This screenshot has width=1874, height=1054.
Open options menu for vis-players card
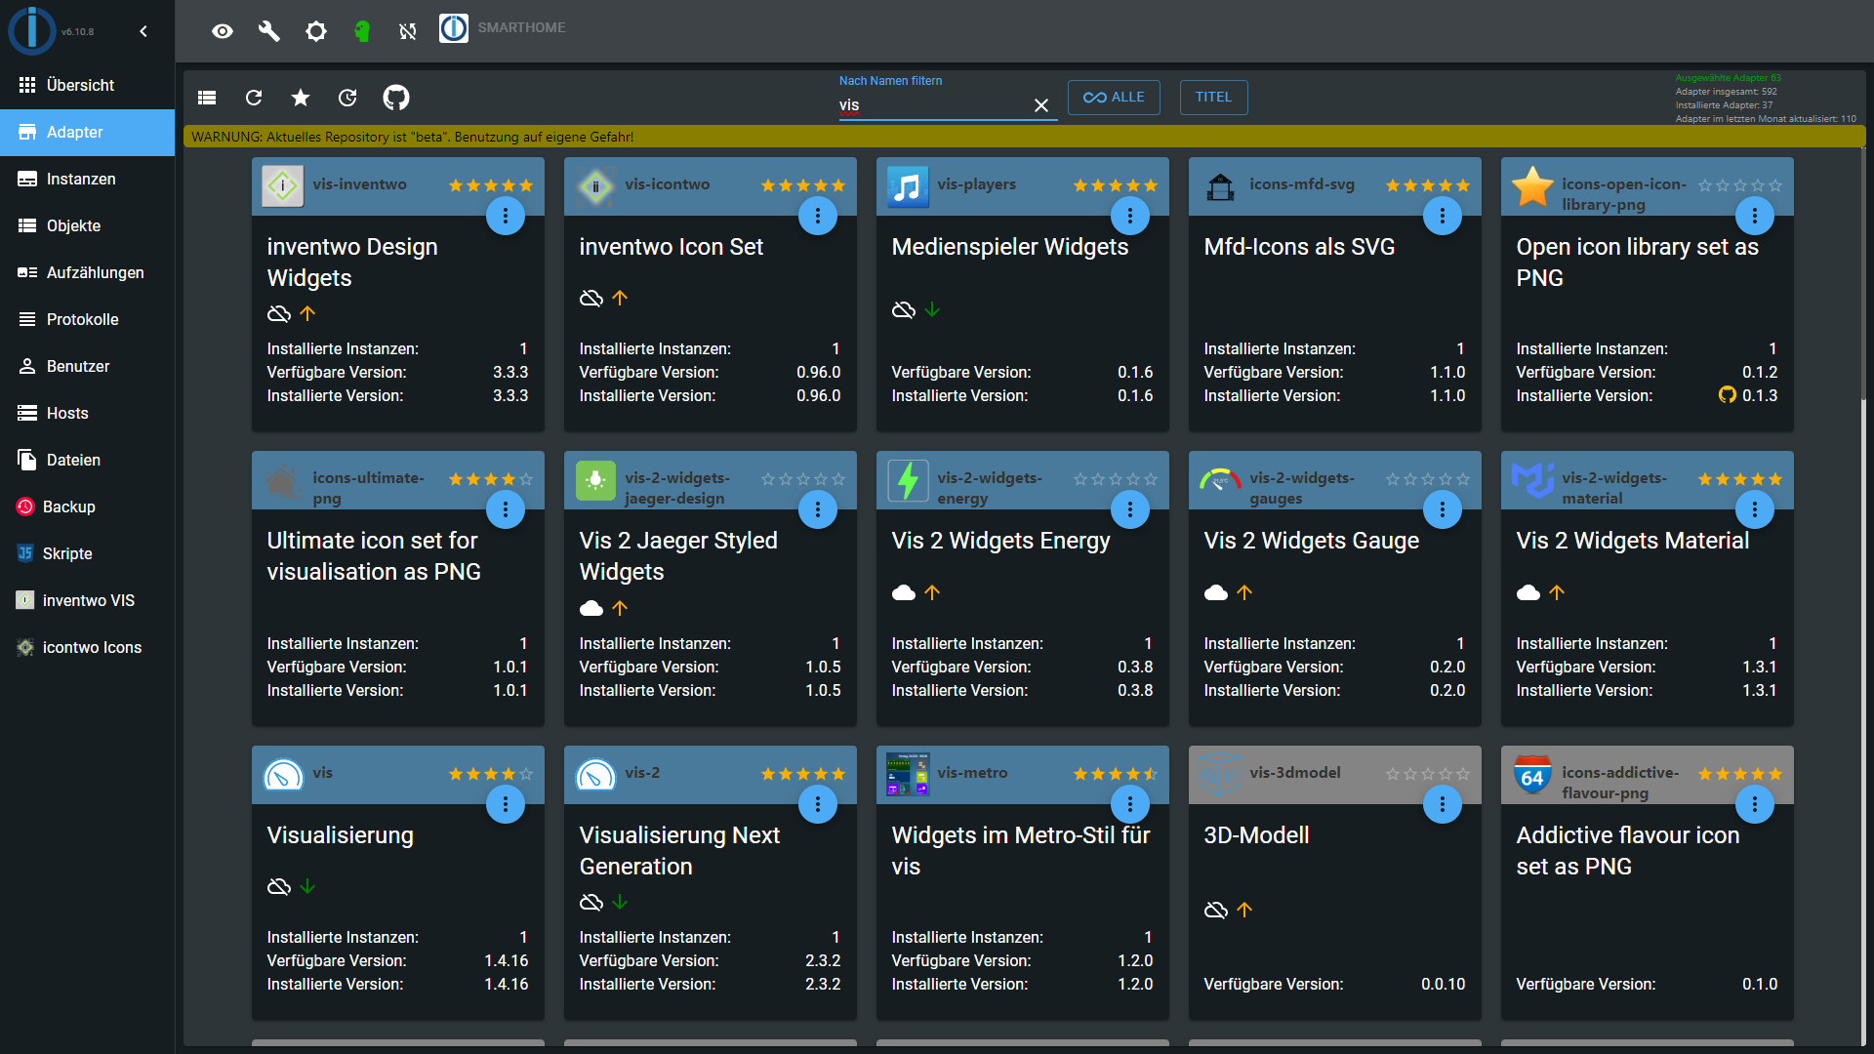(x=1130, y=216)
